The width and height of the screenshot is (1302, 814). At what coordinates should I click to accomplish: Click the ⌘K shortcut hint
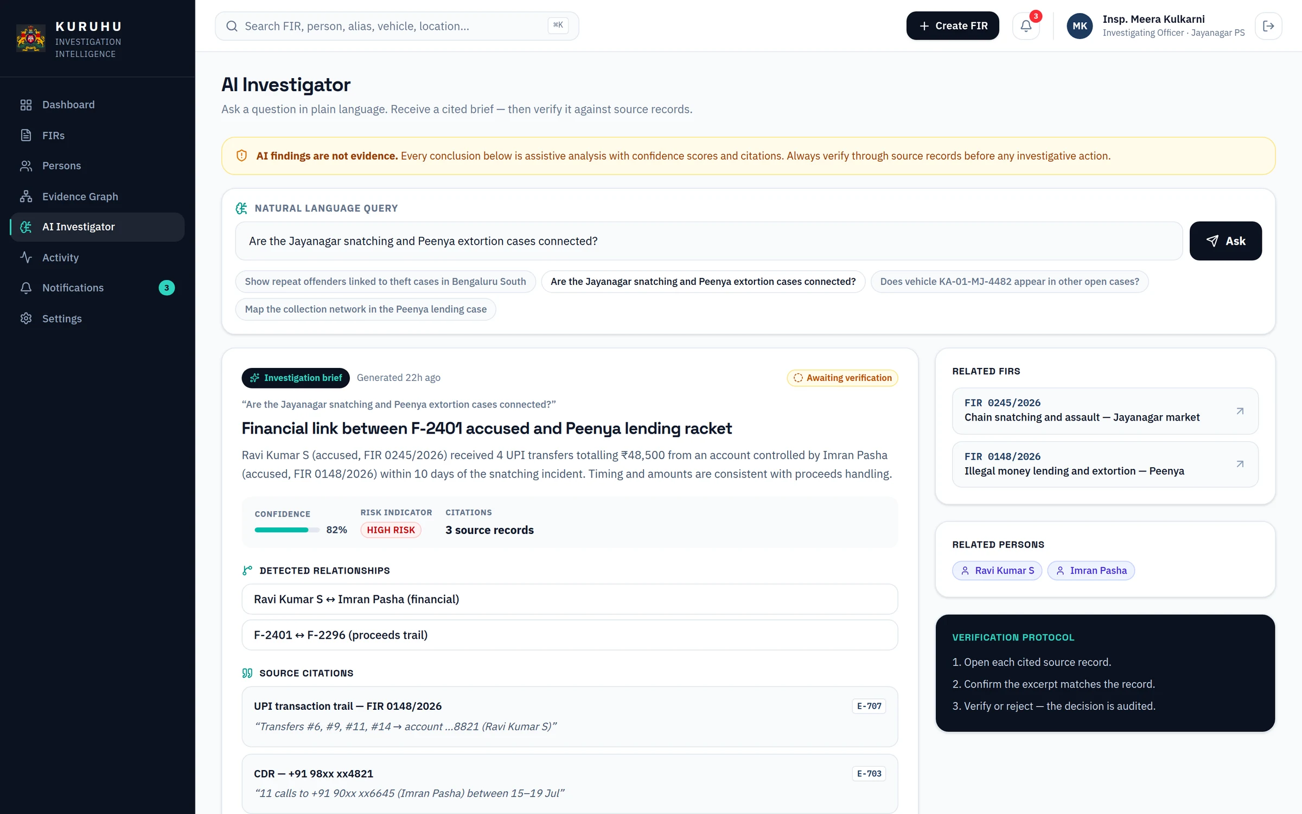[x=558, y=25]
